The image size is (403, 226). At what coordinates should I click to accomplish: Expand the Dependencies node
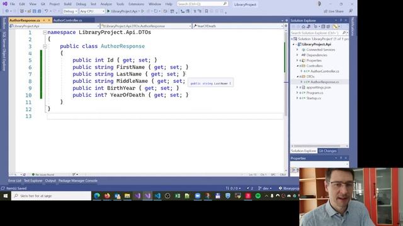[298, 55]
